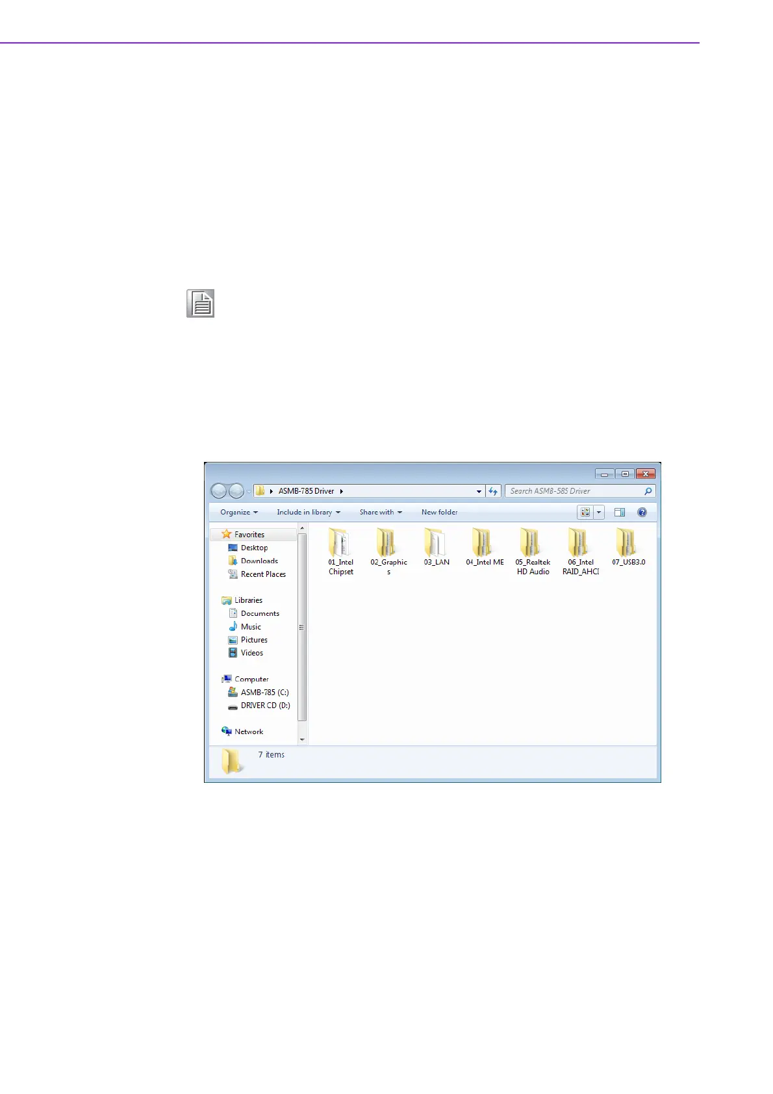773x1094 pixels.
Task: Open the 07_USB3.0 folder
Action: pyautogui.click(x=628, y=546)
